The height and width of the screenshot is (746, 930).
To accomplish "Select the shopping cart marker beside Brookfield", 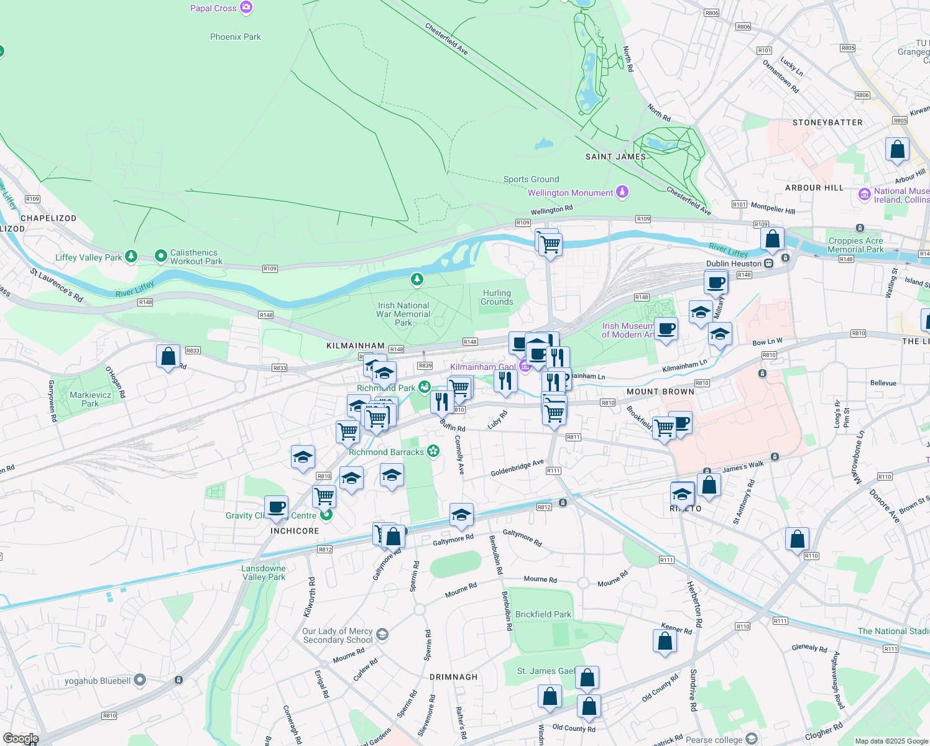I will [664, 428].
